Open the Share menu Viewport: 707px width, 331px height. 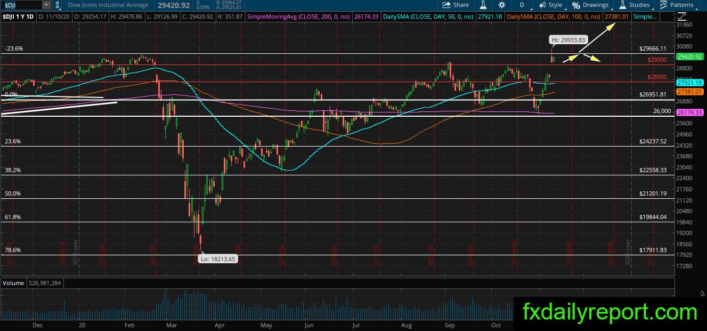[456, 5]
